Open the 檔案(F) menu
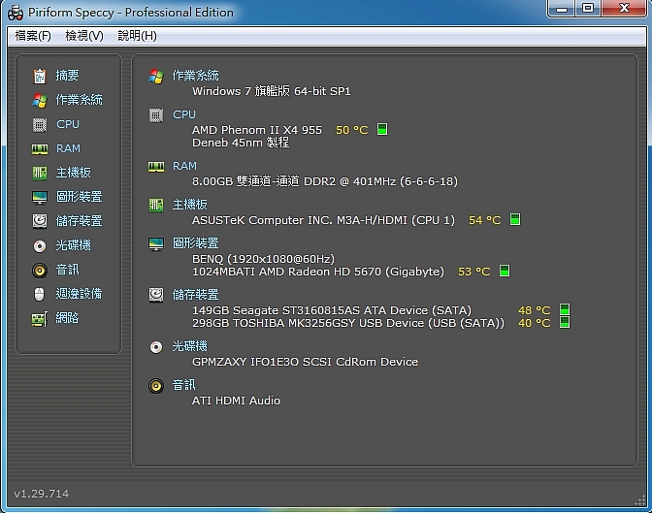This screenshot has height=513, width=652. click(x=33, y=36)
